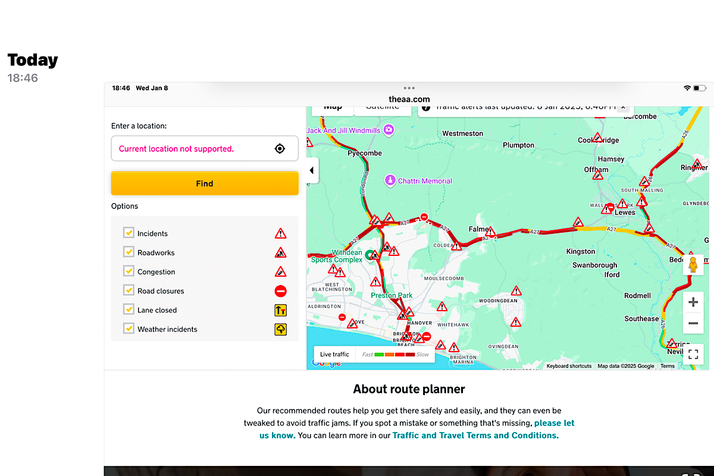
Task: Zoom in on the map
Action: tap(693, 302)
